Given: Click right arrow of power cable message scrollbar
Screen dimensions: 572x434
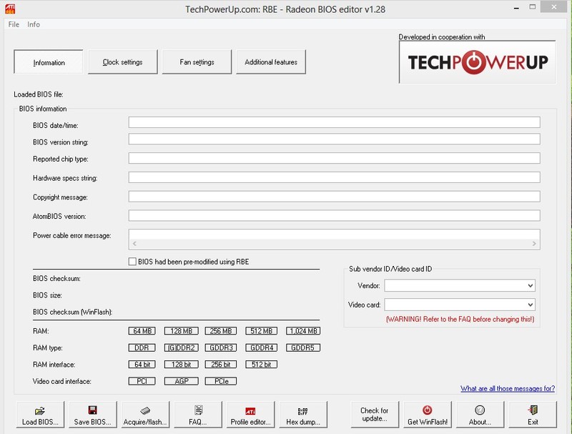Looking at the screenshot, I should tap(534, 244).
